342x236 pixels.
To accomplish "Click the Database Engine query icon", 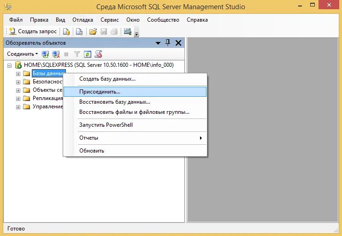I will 66,31.
